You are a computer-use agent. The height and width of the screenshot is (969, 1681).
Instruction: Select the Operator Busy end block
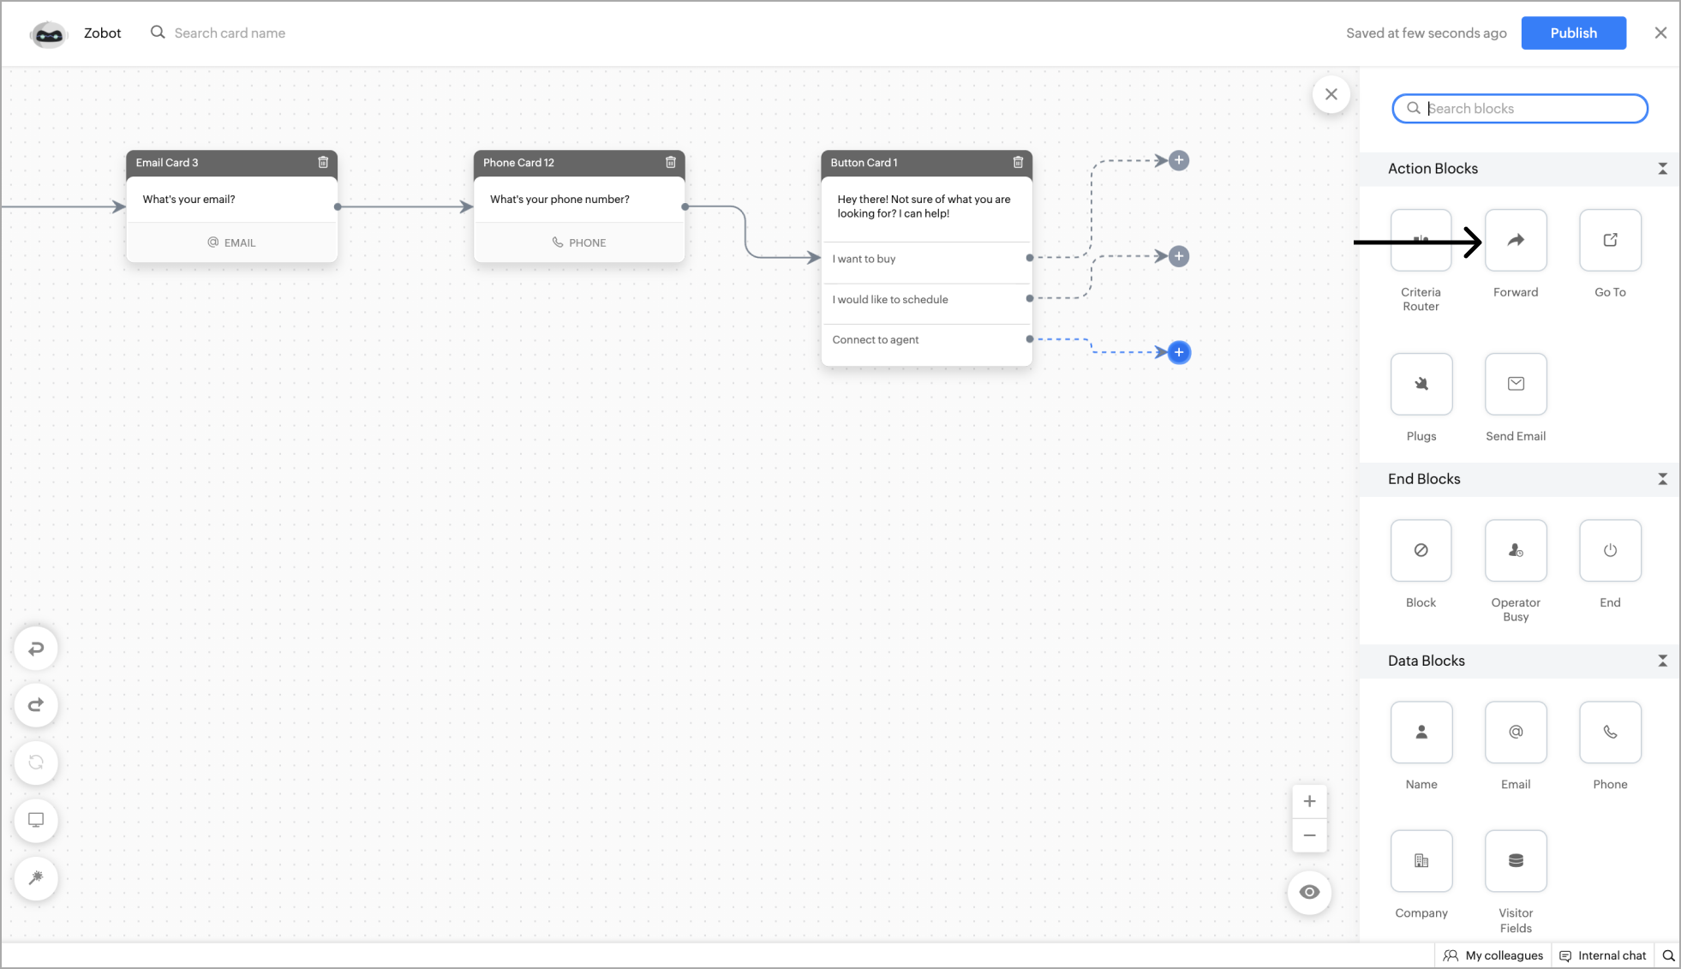1516,551
